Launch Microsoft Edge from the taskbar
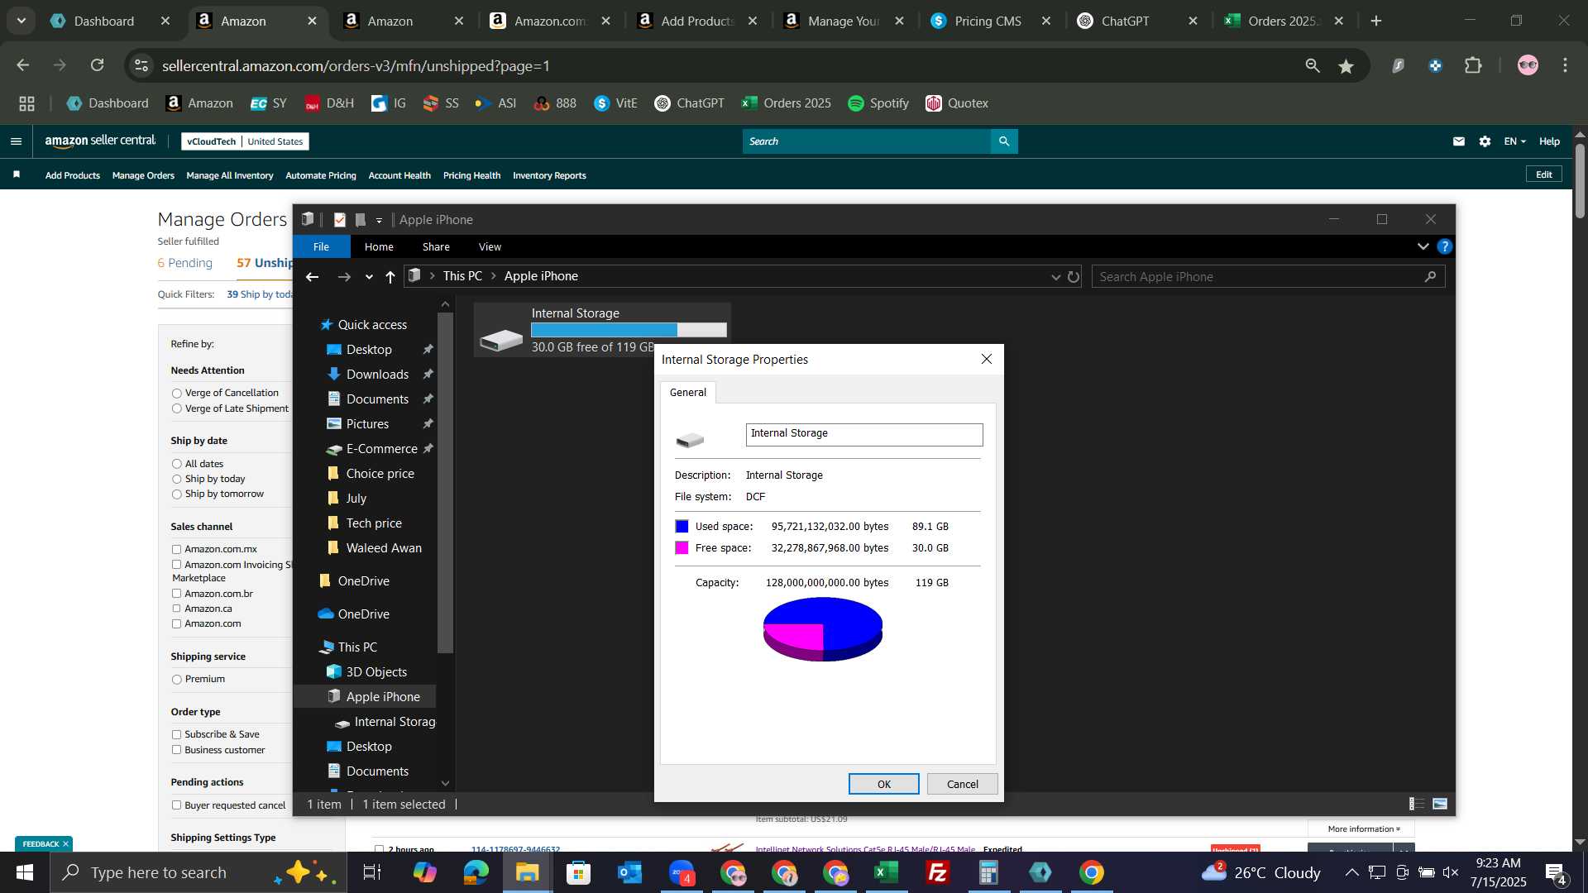1588x893 pixels. click(476, 872)
